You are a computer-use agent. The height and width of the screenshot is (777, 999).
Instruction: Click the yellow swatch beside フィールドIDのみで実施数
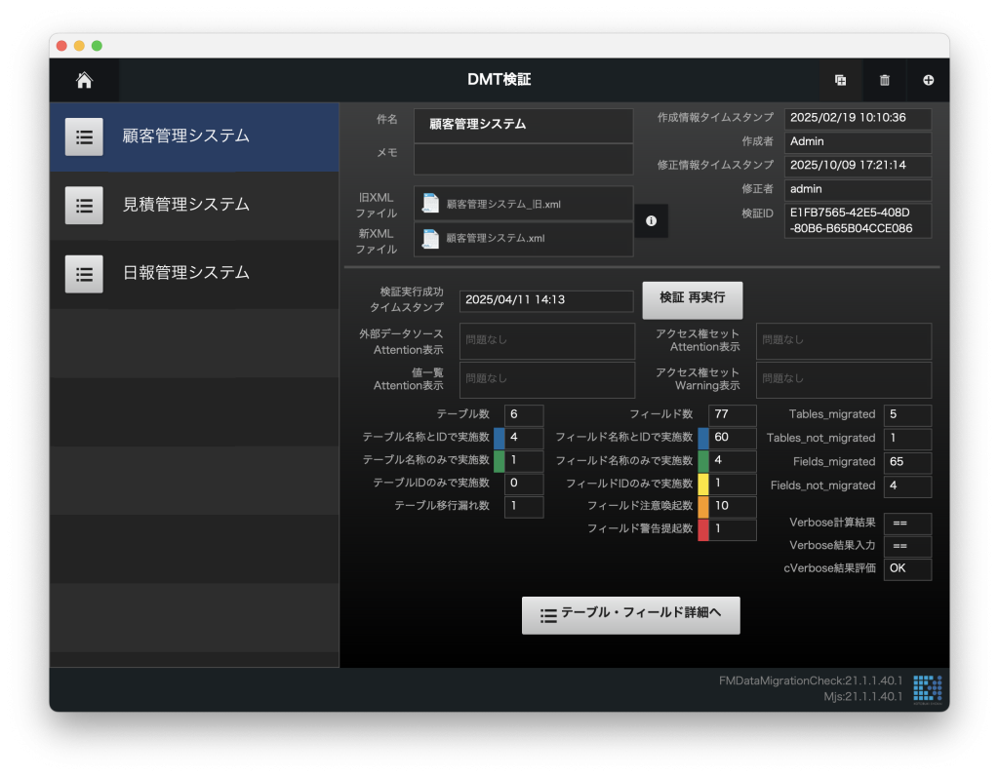tap(703, 484)
